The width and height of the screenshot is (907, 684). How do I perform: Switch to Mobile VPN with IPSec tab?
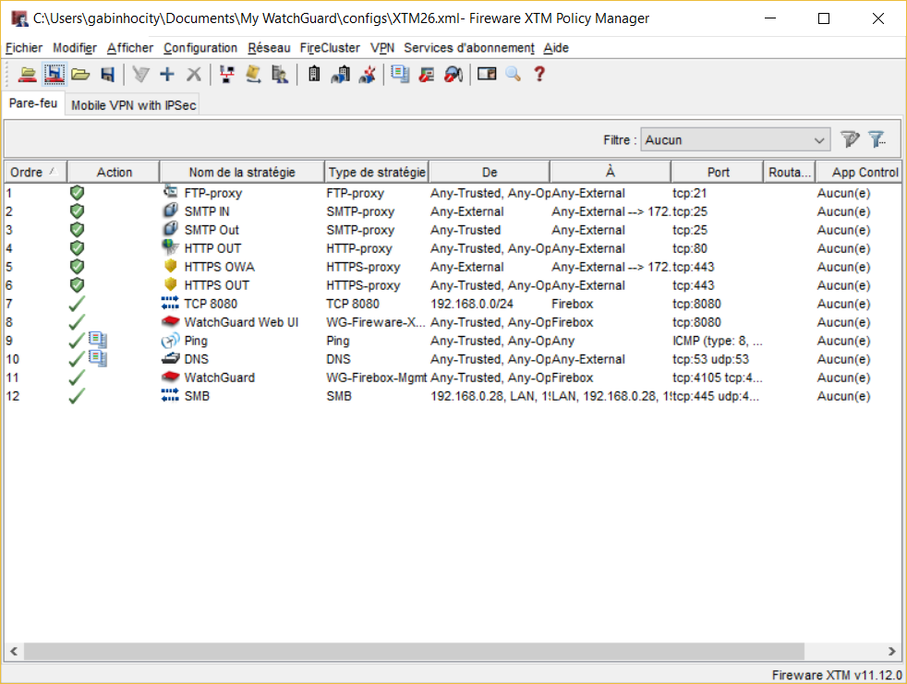tap(133, 105)
